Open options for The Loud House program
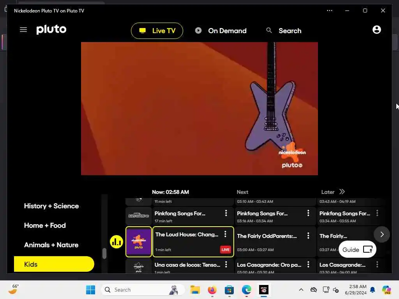The image size is (399, 299). (x=225, y=234)
